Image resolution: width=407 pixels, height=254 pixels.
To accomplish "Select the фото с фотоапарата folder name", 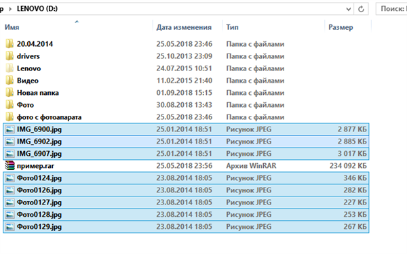I will [49, 117].
